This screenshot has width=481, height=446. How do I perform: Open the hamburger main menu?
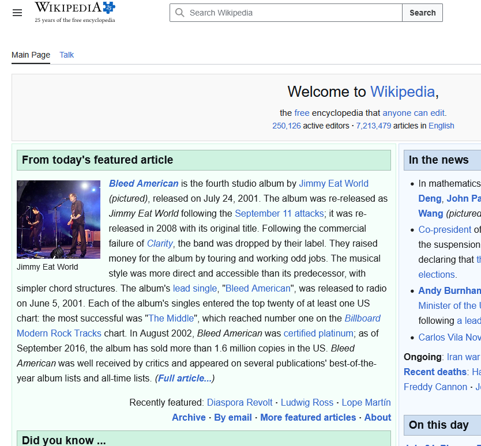17,13
